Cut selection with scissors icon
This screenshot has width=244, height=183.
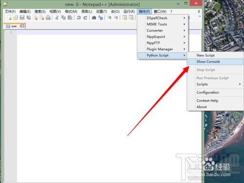click(57, 18)
